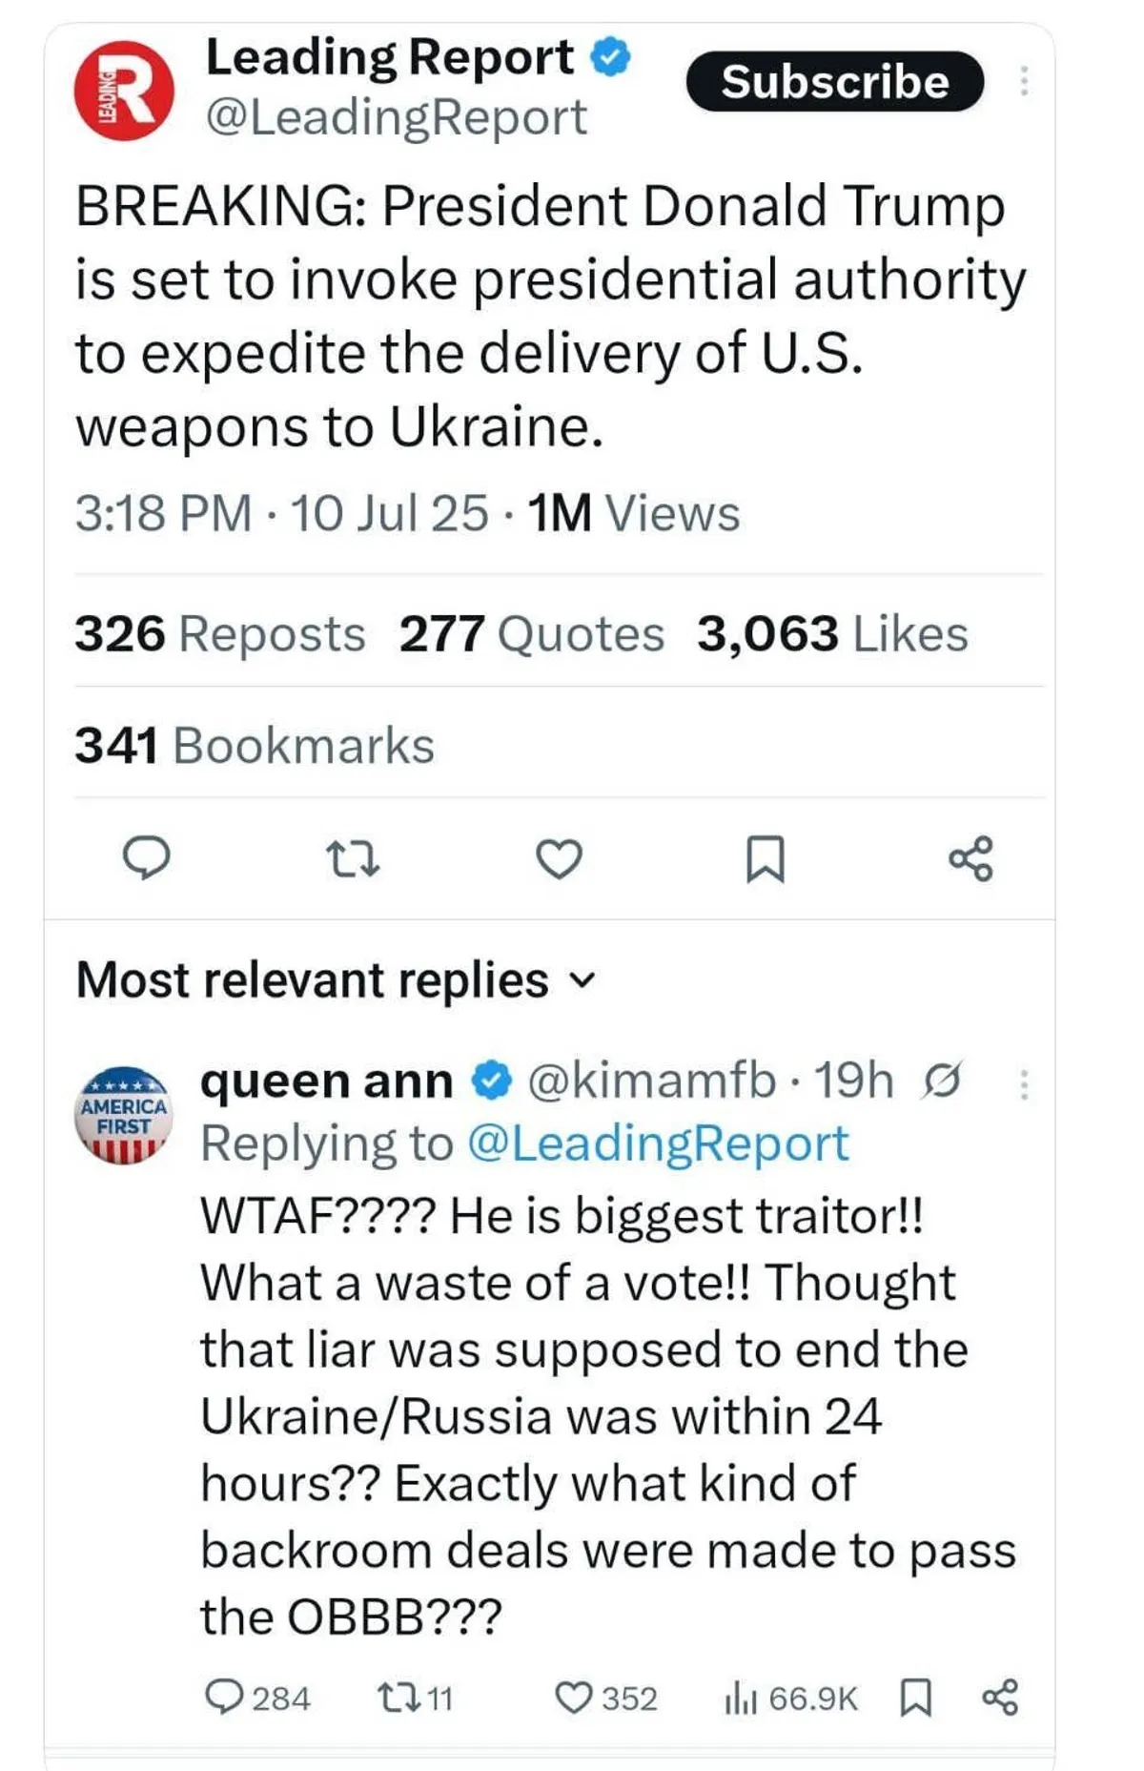View the 326 Reposts list
Screen dimensions: 1144x1771
(219, 633)
